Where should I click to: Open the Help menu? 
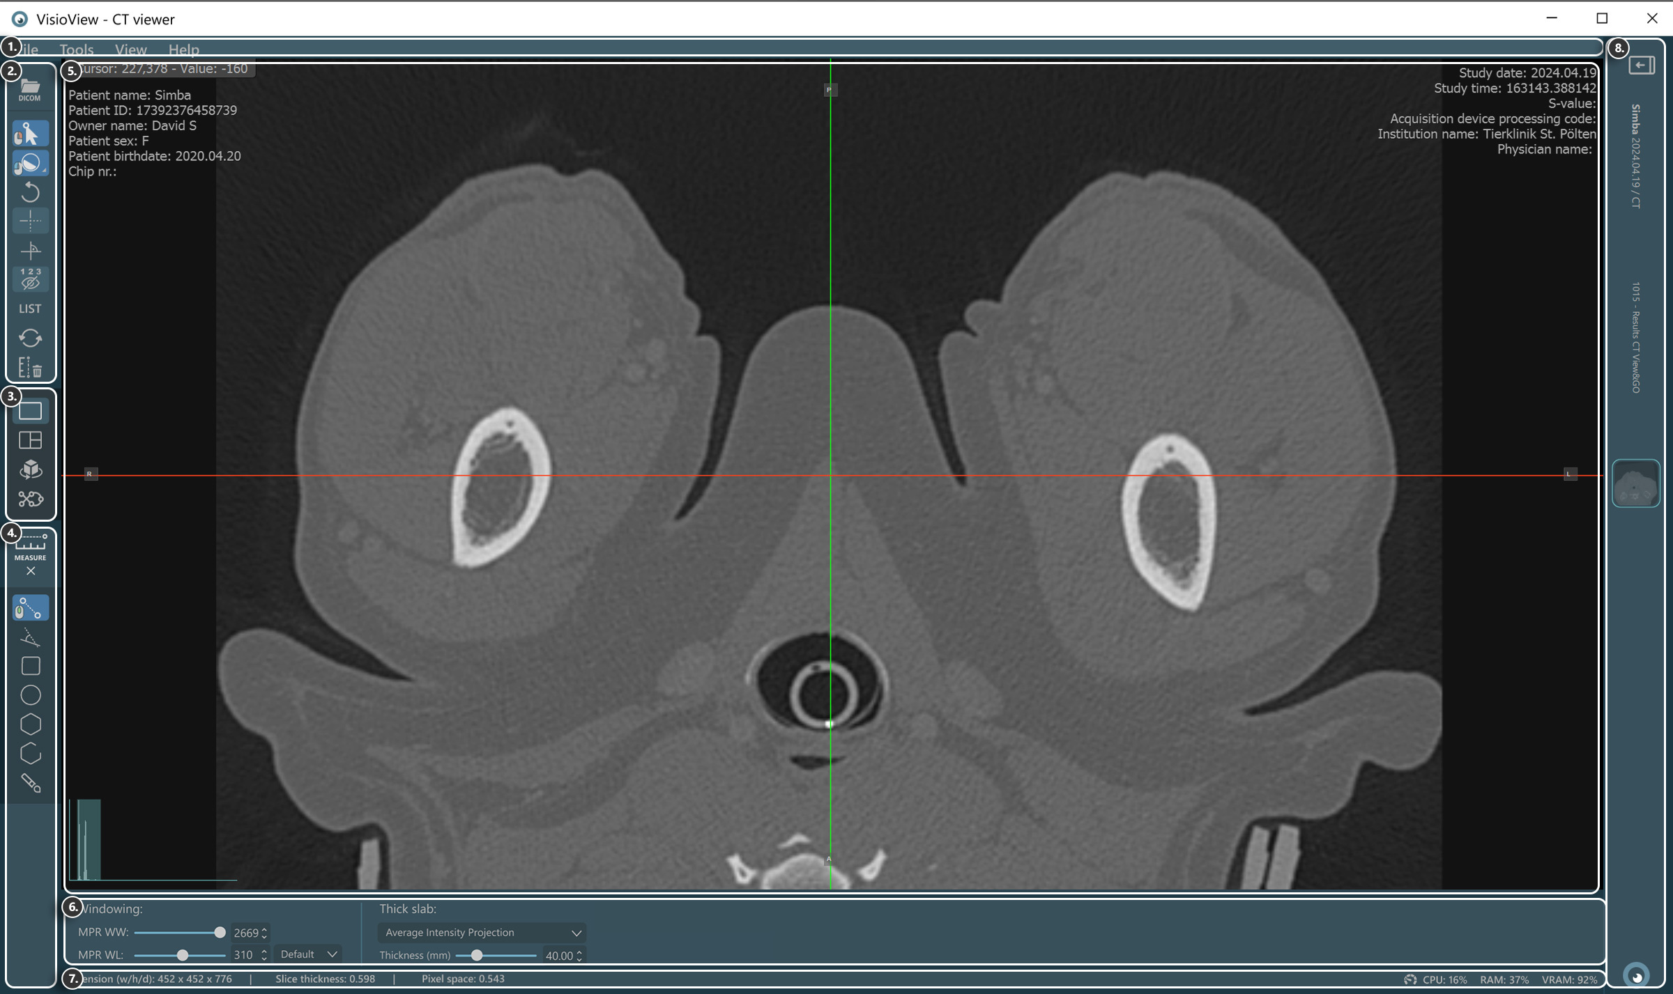pyautogui.click(x=183, y=49)
